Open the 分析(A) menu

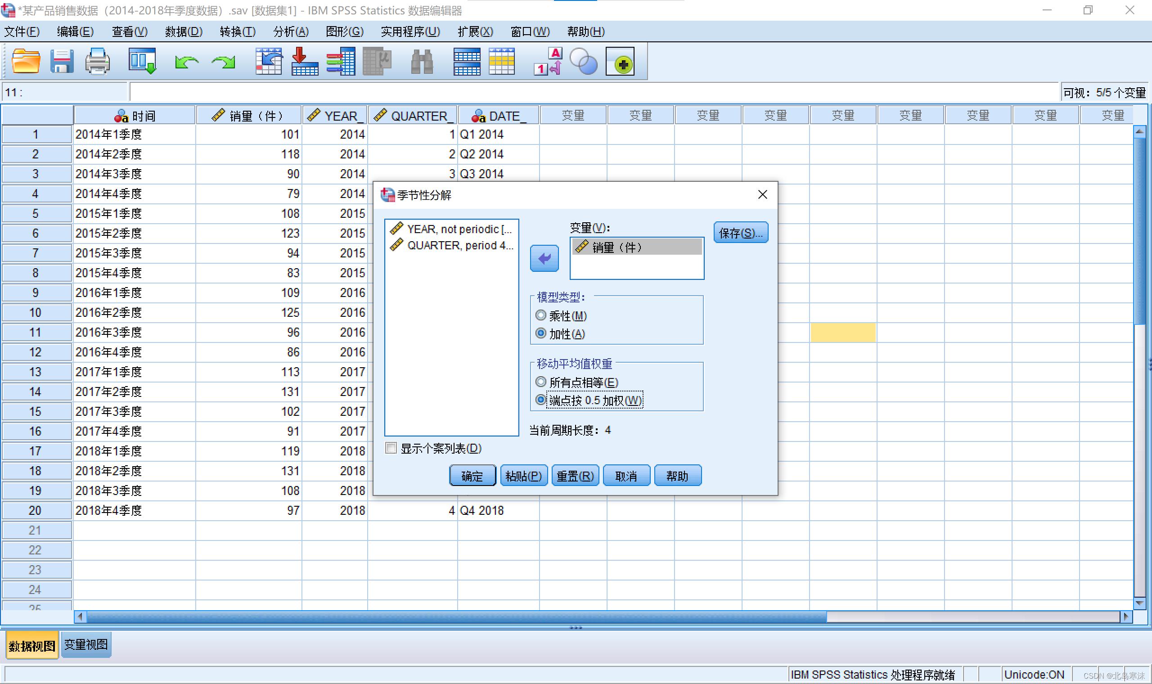pos(291,31)
